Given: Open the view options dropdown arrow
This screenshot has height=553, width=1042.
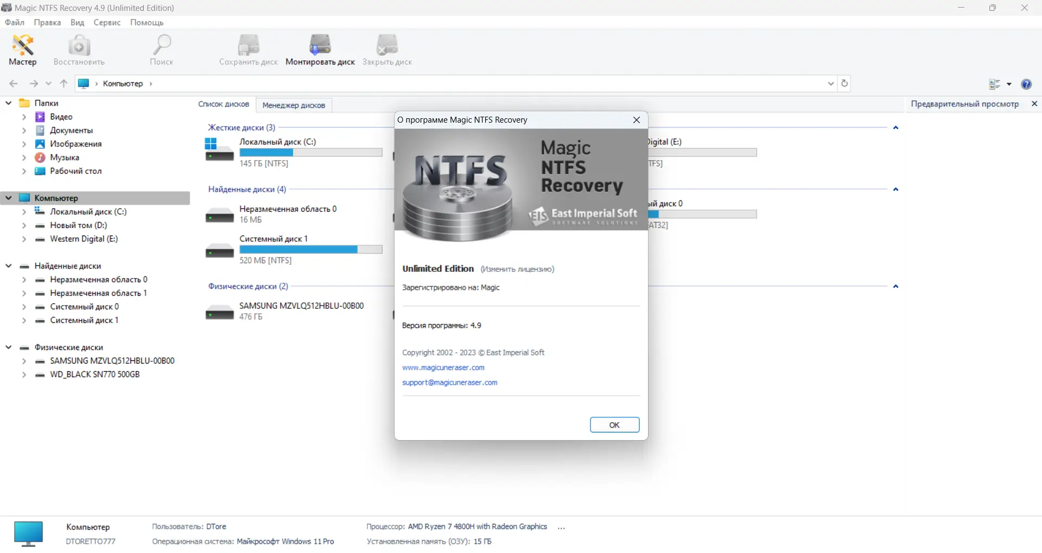Looking at the screenshot, I should (x=1009, y=84).
